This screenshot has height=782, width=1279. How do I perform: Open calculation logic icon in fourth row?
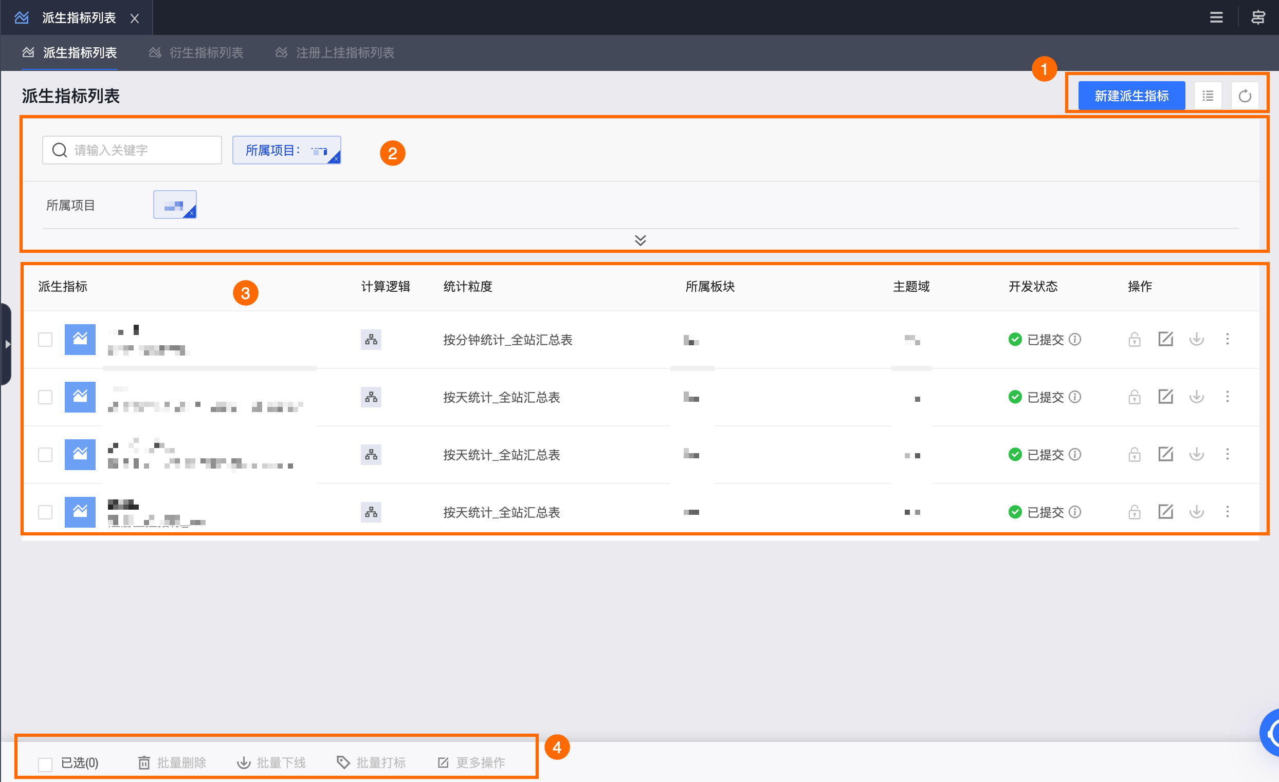(371, 512)
